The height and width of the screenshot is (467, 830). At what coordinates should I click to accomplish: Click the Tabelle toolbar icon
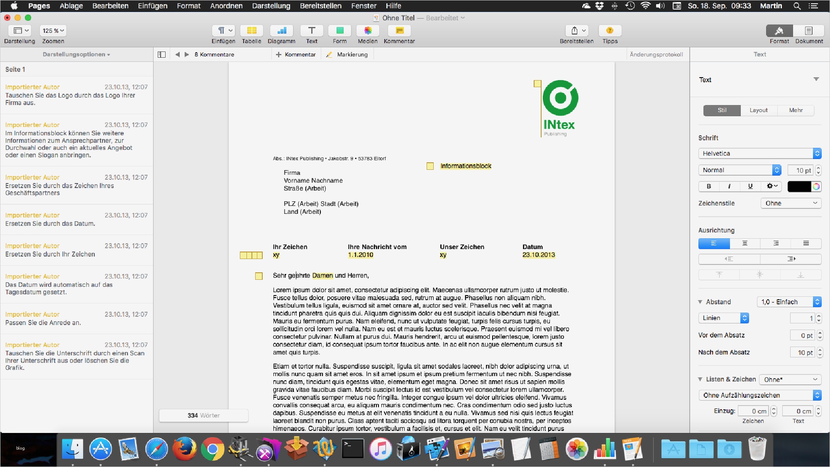pos(251,31)
